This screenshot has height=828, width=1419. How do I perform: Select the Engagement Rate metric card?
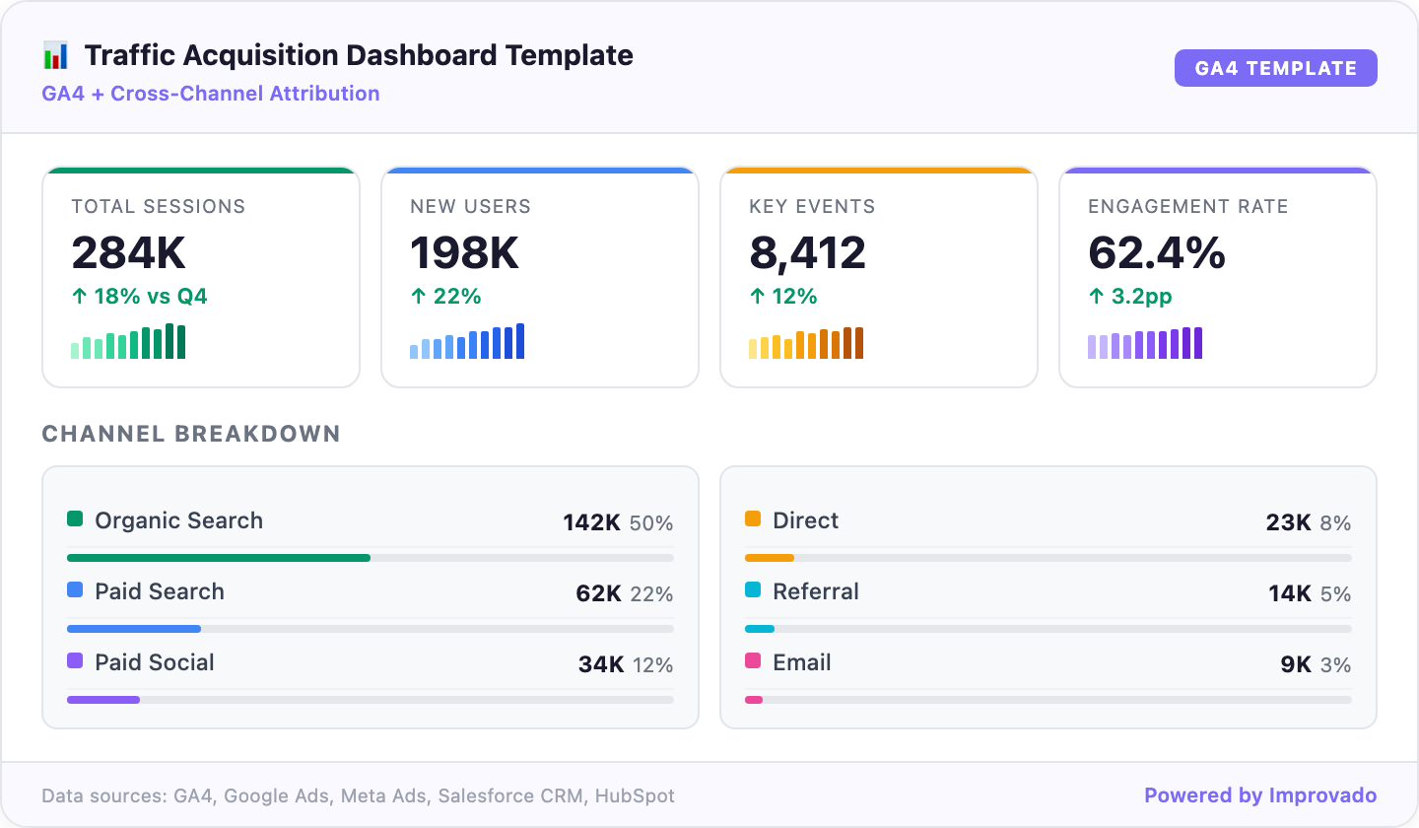pos(1218,277)
